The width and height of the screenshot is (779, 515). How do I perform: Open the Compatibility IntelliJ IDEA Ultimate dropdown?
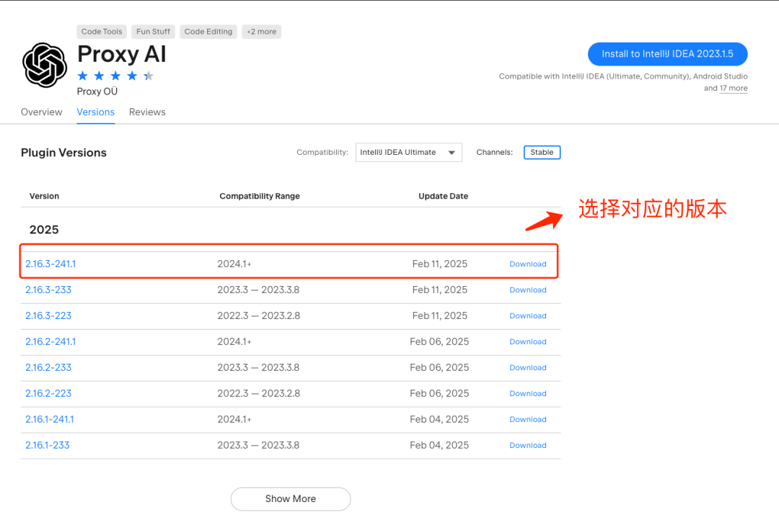pyautogui.click(x=408, y=152)
